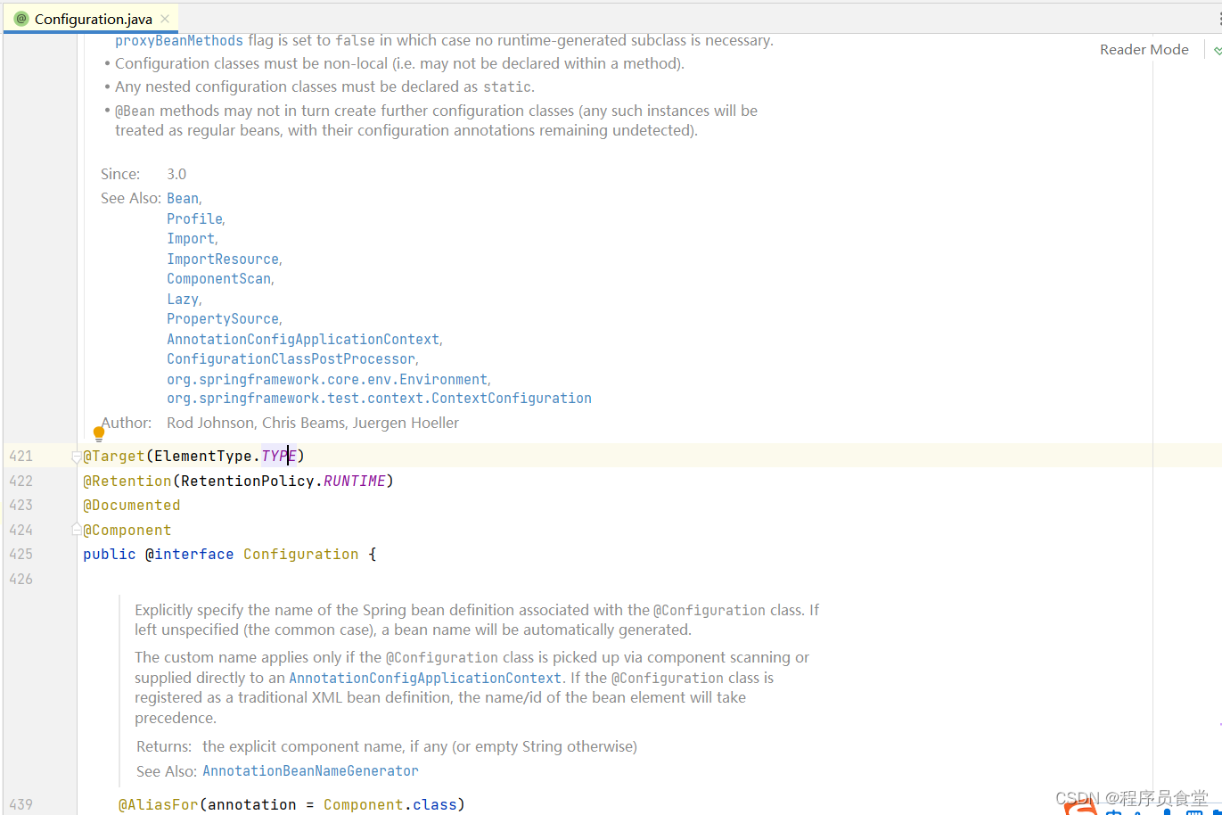
Task: Navigate to ConfigurationClassPostProcessor
Action: pos(291,358)
